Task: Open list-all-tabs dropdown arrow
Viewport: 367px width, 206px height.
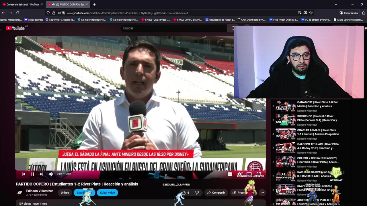Action: tap(336, 5)
